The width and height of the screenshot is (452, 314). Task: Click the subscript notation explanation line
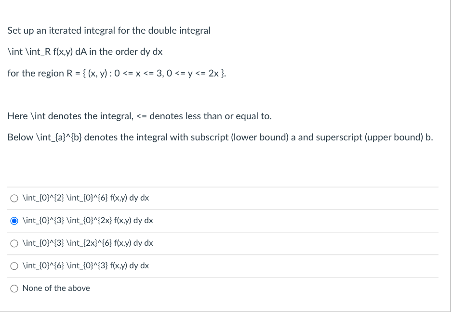point(220,137)
